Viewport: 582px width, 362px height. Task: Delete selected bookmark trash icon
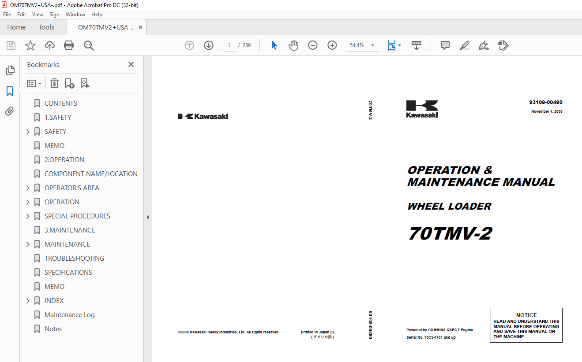[x=54, y=83]
